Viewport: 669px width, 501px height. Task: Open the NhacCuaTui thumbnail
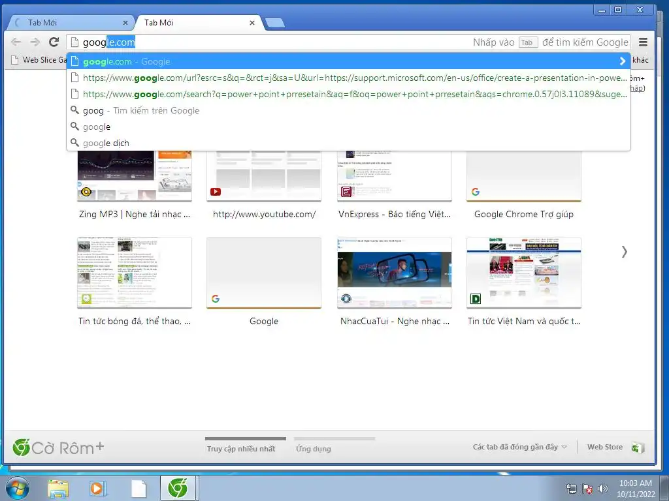click(394, 273)
